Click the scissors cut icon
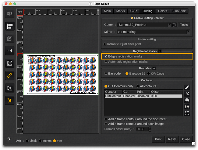The image size is (198, 150). point(187,94)
